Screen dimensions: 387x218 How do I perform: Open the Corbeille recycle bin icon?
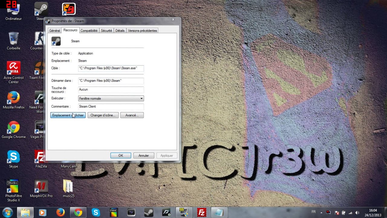tap(13, 41)
